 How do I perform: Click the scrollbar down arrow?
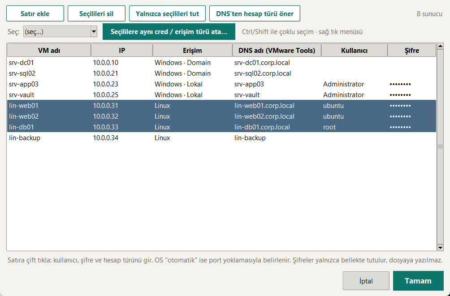point(440,248)
